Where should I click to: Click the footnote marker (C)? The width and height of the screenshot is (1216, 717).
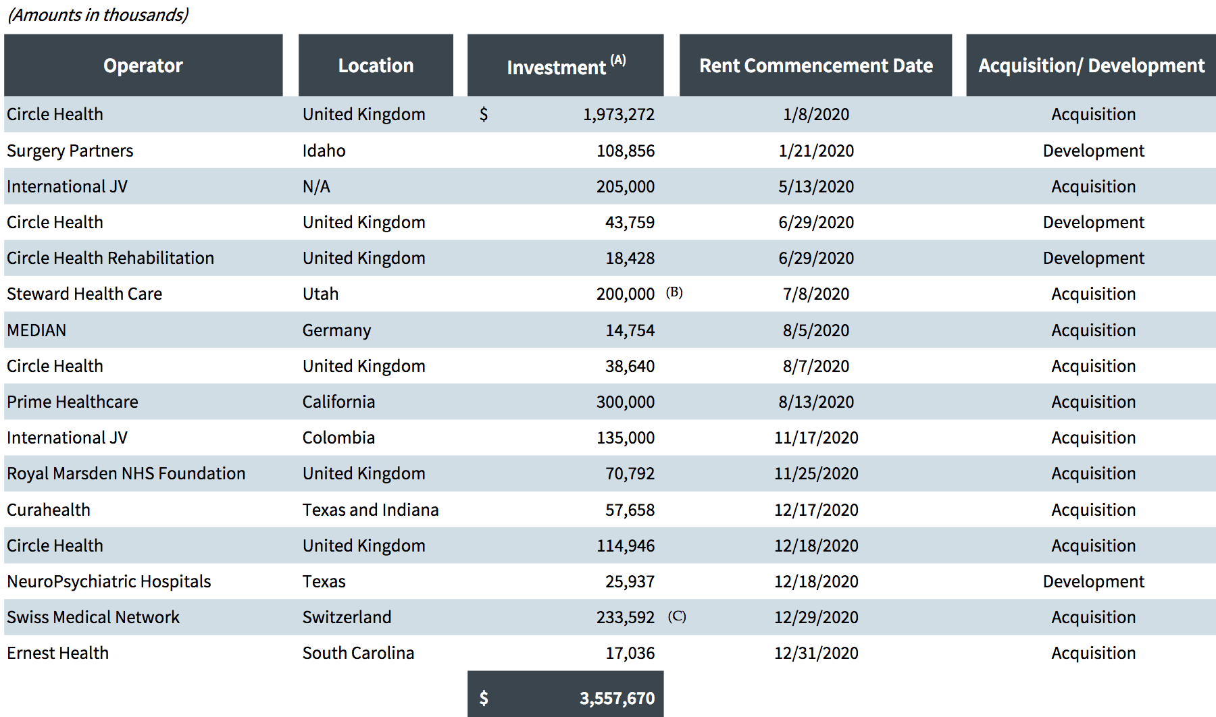[x=677, y=616]
